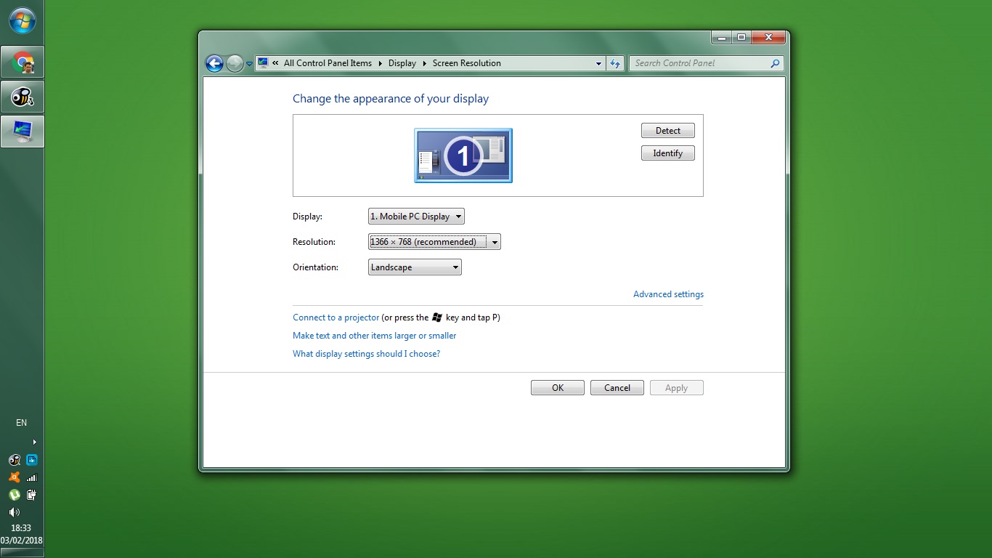This screenshot has width=992, height=558.
Task: Open the Display dropdown (Mobile PC Display)
Action: [x=416, y=217]
